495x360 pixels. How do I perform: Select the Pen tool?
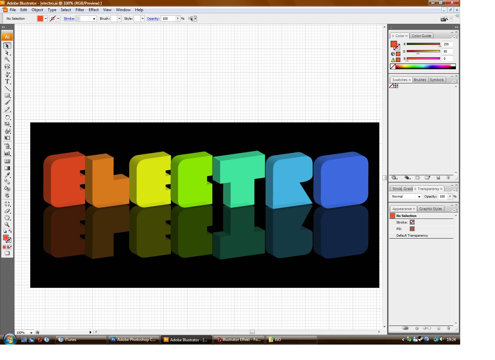click(x=7, y=74)
